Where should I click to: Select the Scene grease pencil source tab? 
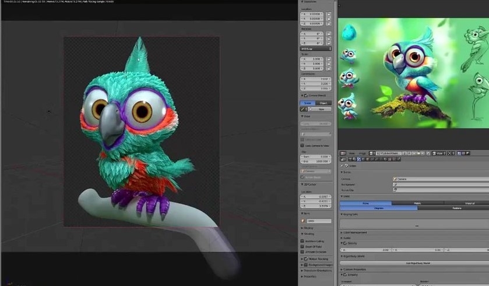[x=308, y=103]
